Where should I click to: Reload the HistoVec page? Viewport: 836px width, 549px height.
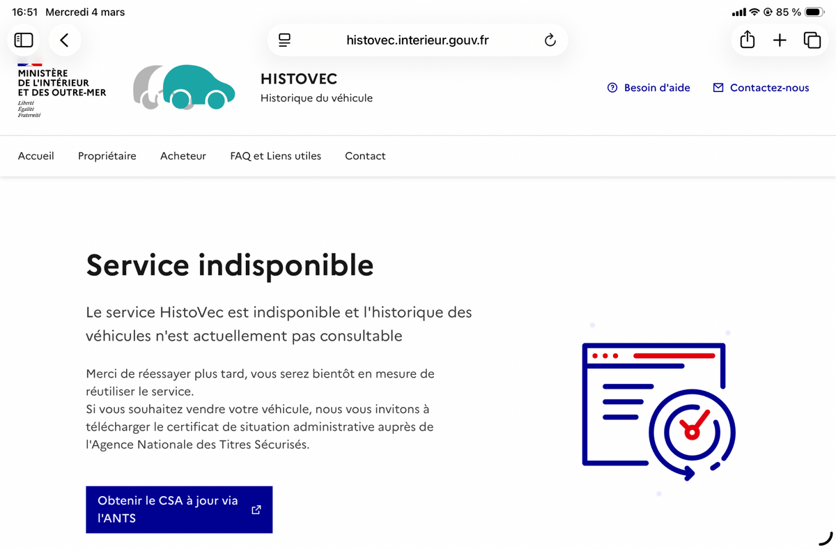pos(550,40)
